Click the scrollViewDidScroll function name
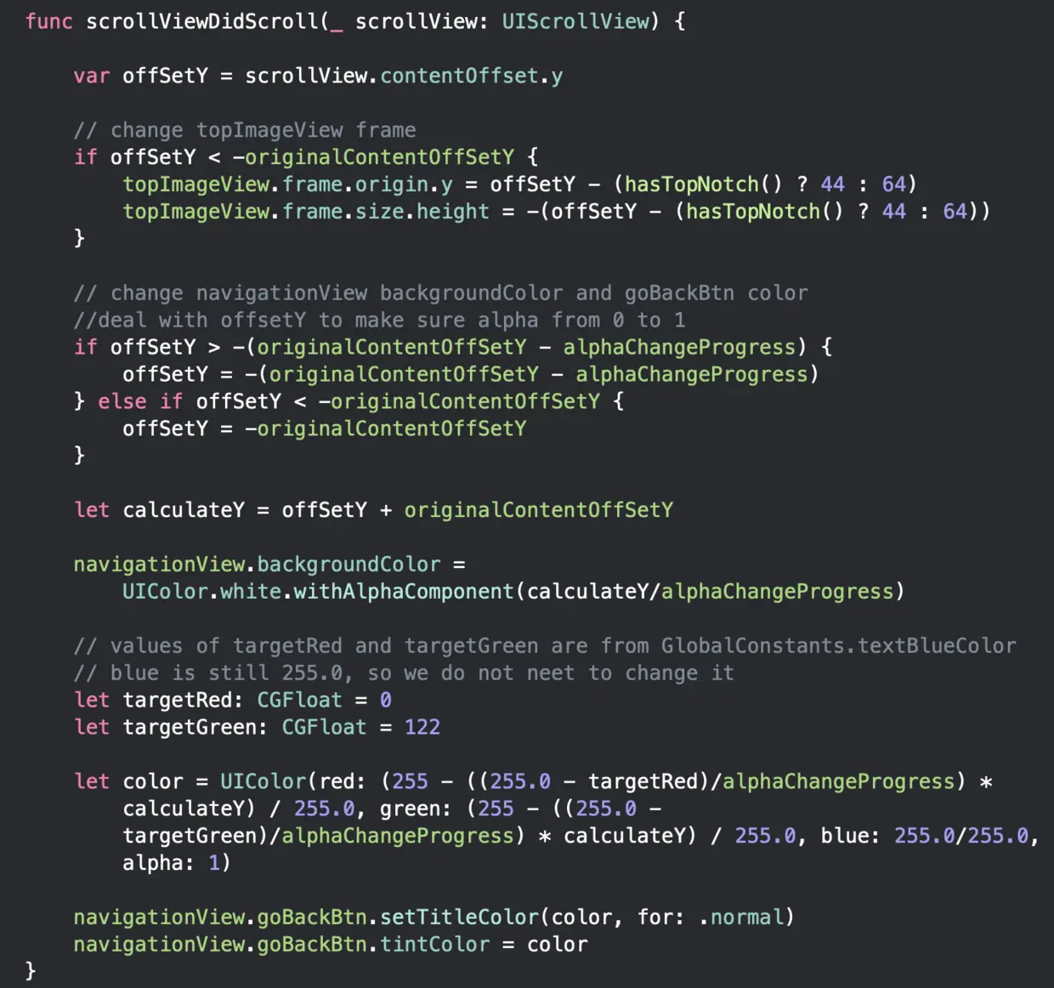Viewport: 1054px width, 988px height. 202,21
